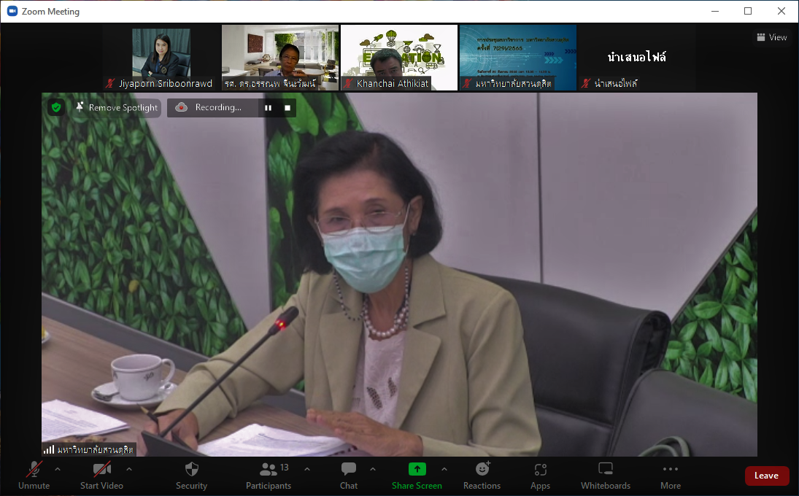This screenshot has height=496, width=799.
Task: Start the video camera
Action: coord(101,470)
